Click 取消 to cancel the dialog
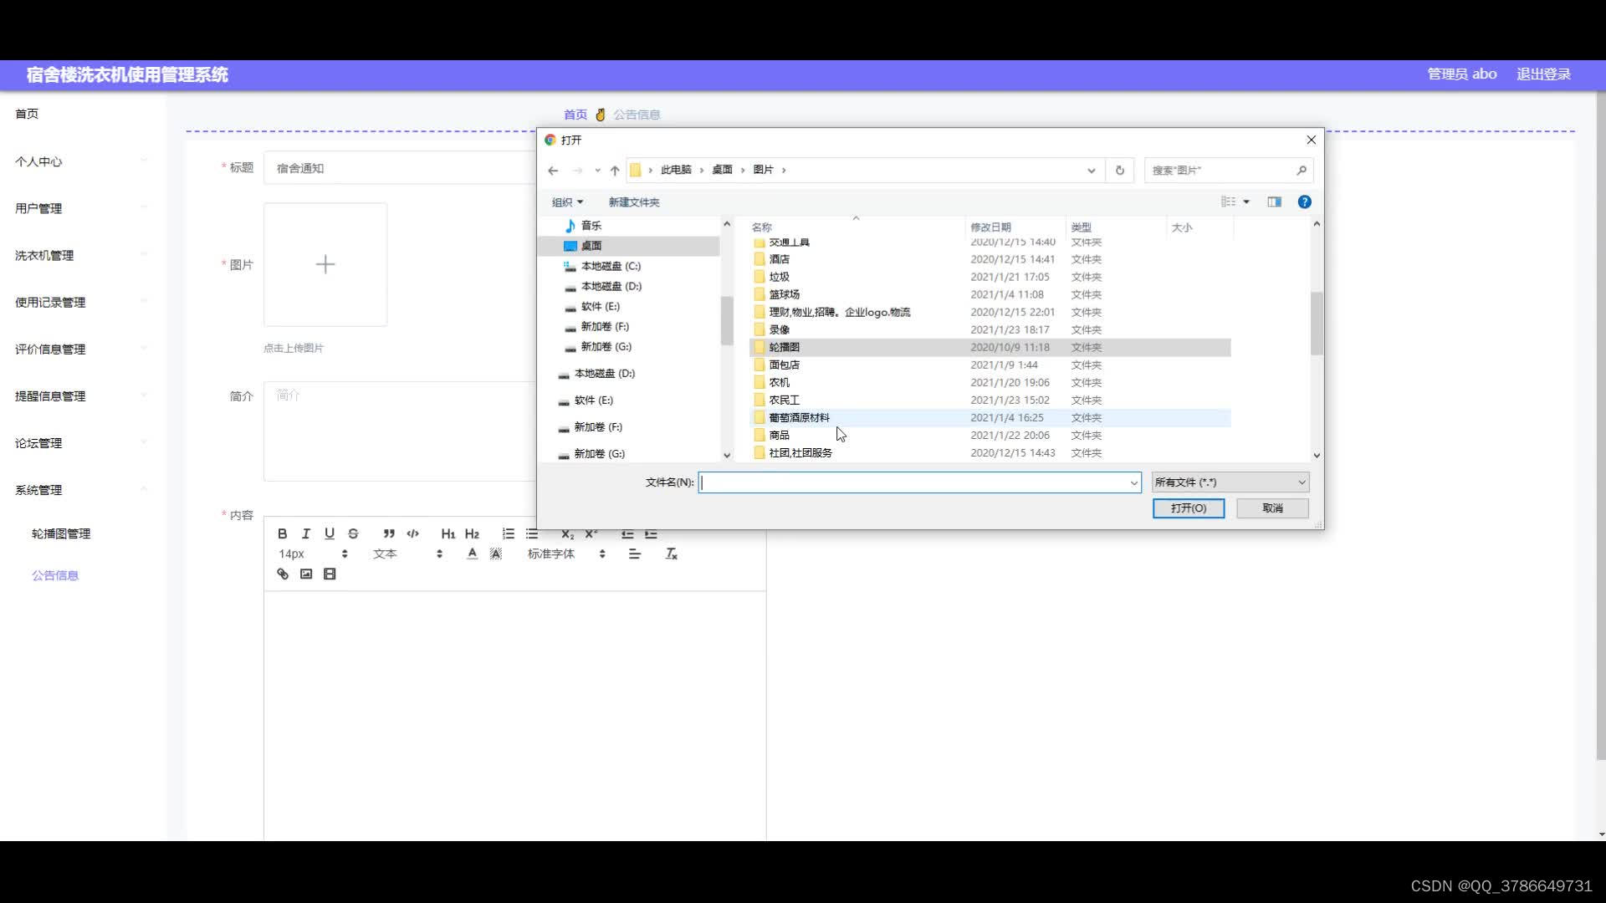1606x903 pixels. click(x=1272, y=508)
